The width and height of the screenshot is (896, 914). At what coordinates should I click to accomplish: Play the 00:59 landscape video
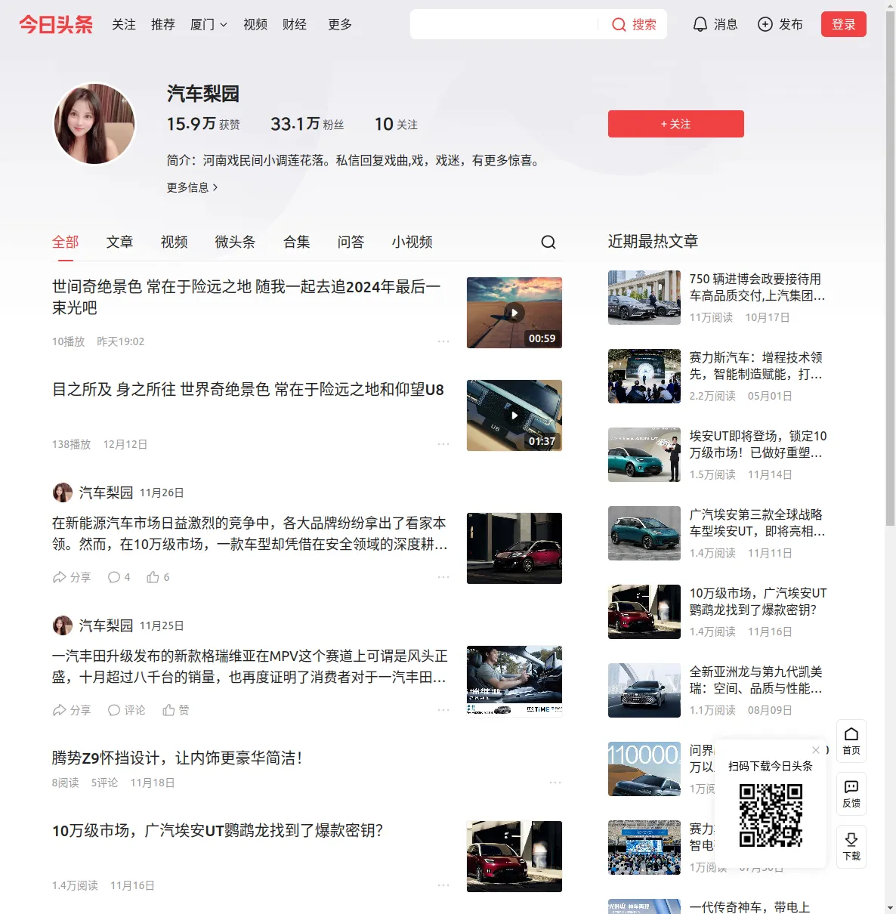pos(514,313)
